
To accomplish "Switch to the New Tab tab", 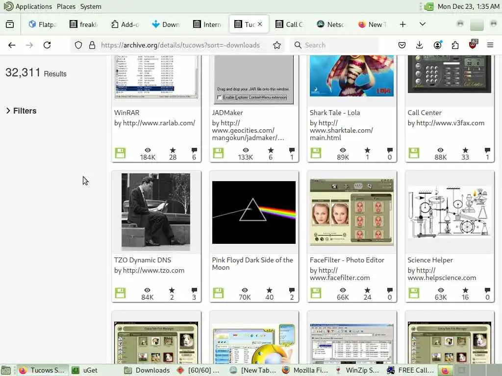I will click(373, 24).
